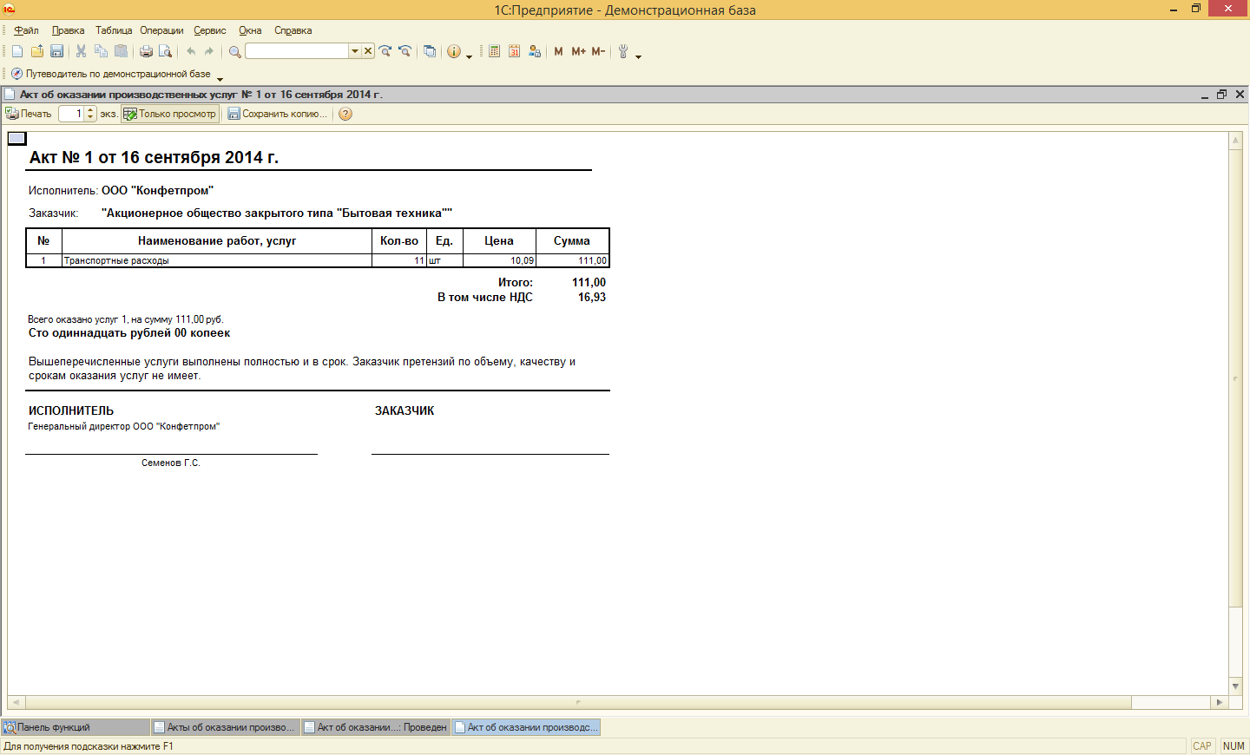Switch to the 'Панель функций' tab
Viewport: 1250px width, 755px height.
tap(76, 727)
